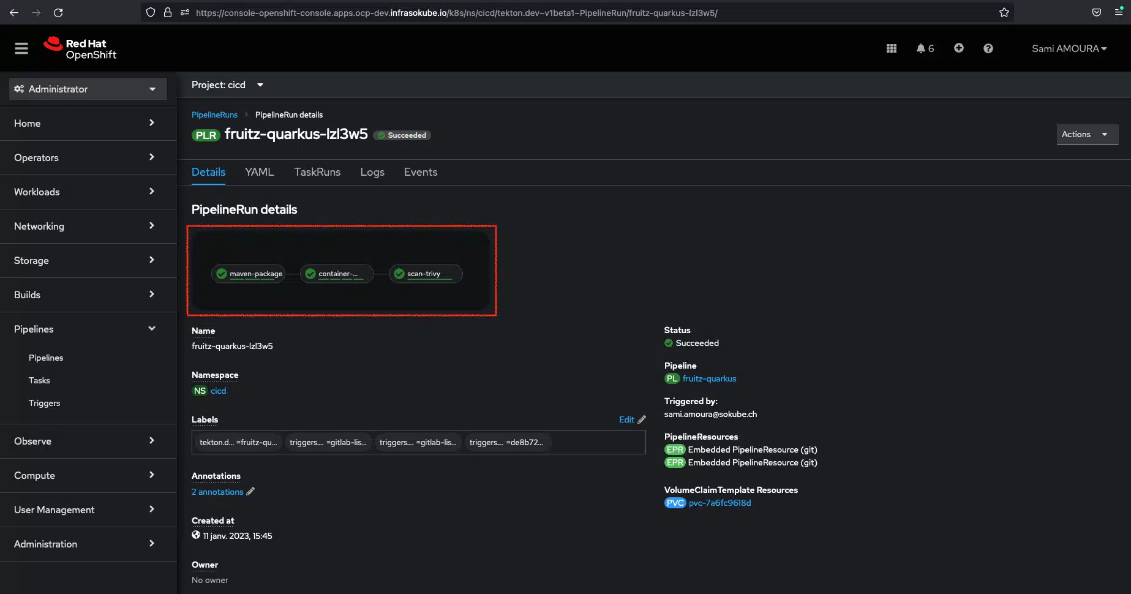Expand the Administration navigation section
This screenshot has width=1131, height=594.
coord(88,544)
